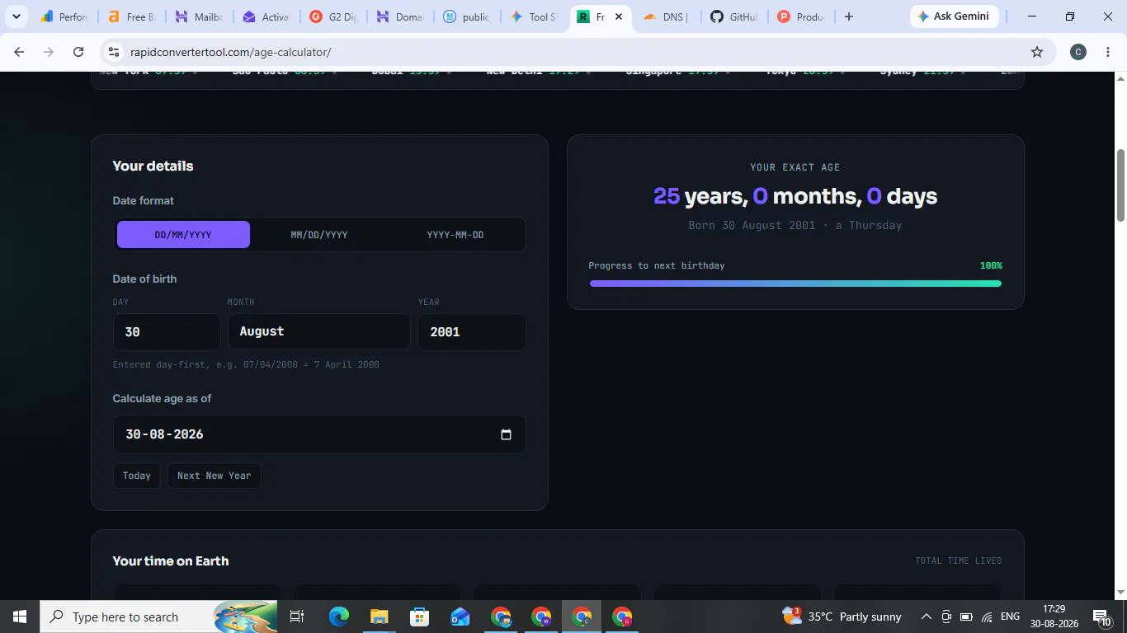The height and width of the screenshot is (633, 1127).
Task: Click the Year input field showing 2001
Action: point(472,331)
